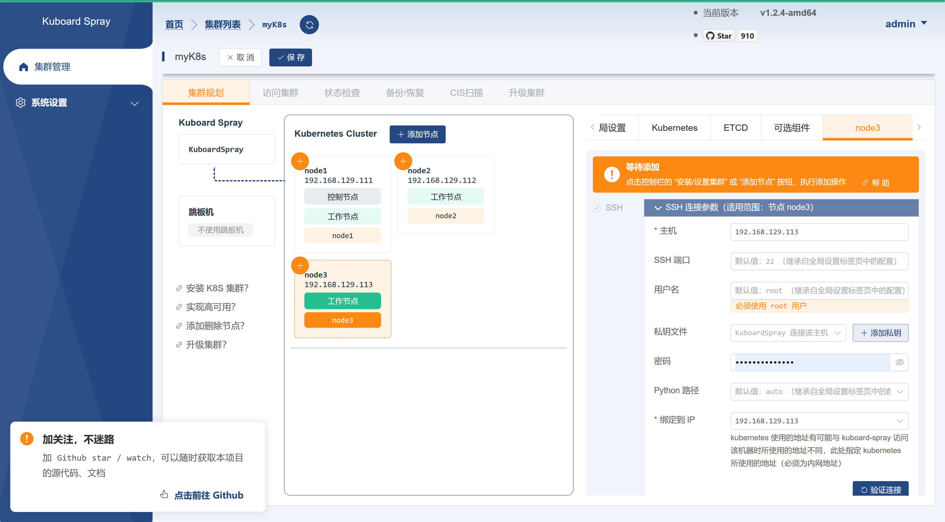Image resolution: width=945 pixels, height=522 pixels.
Task: Open the ETCD settings tab
Action: (735, 128)
